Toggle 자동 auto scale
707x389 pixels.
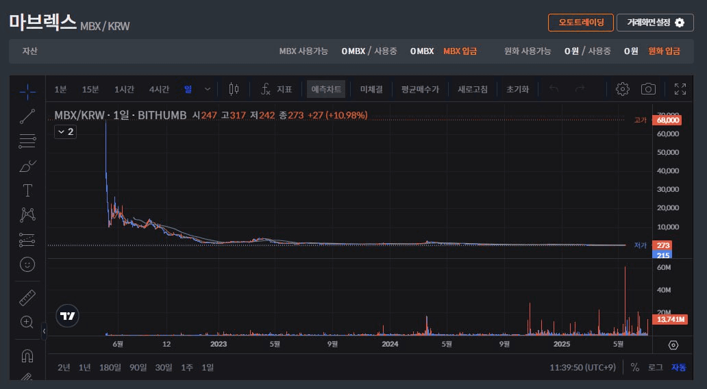pos(679,367)
